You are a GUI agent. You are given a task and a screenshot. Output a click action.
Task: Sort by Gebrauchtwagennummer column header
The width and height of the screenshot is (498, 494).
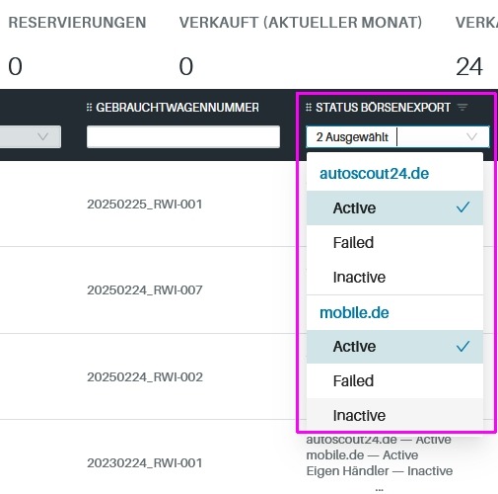click(178, 108)
